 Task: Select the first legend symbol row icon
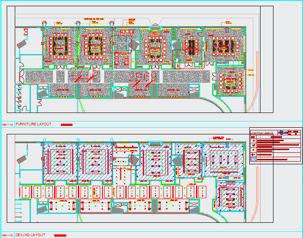[254, 141]
